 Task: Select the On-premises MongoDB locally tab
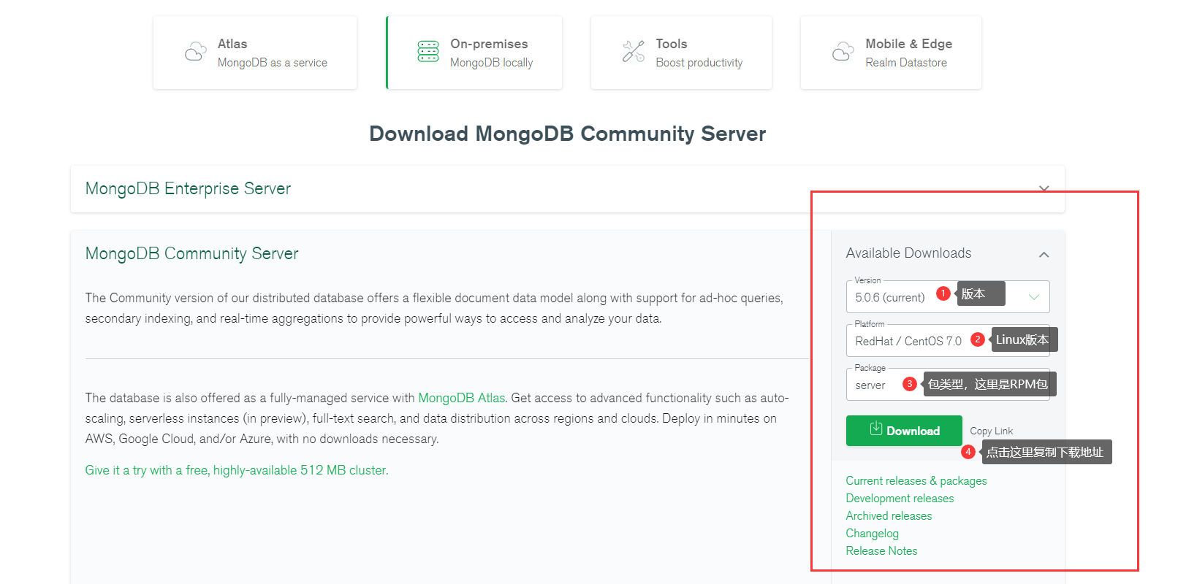[x=474, y=53]
